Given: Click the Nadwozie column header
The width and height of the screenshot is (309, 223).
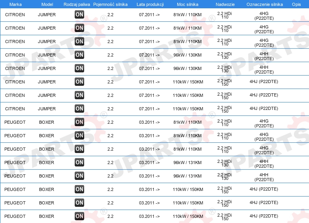Looking at the screenshot, I should (225, 4).
